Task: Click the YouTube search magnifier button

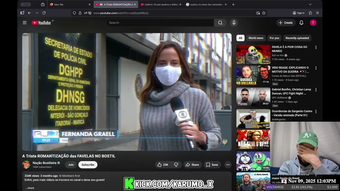Action: click(220, 23)
